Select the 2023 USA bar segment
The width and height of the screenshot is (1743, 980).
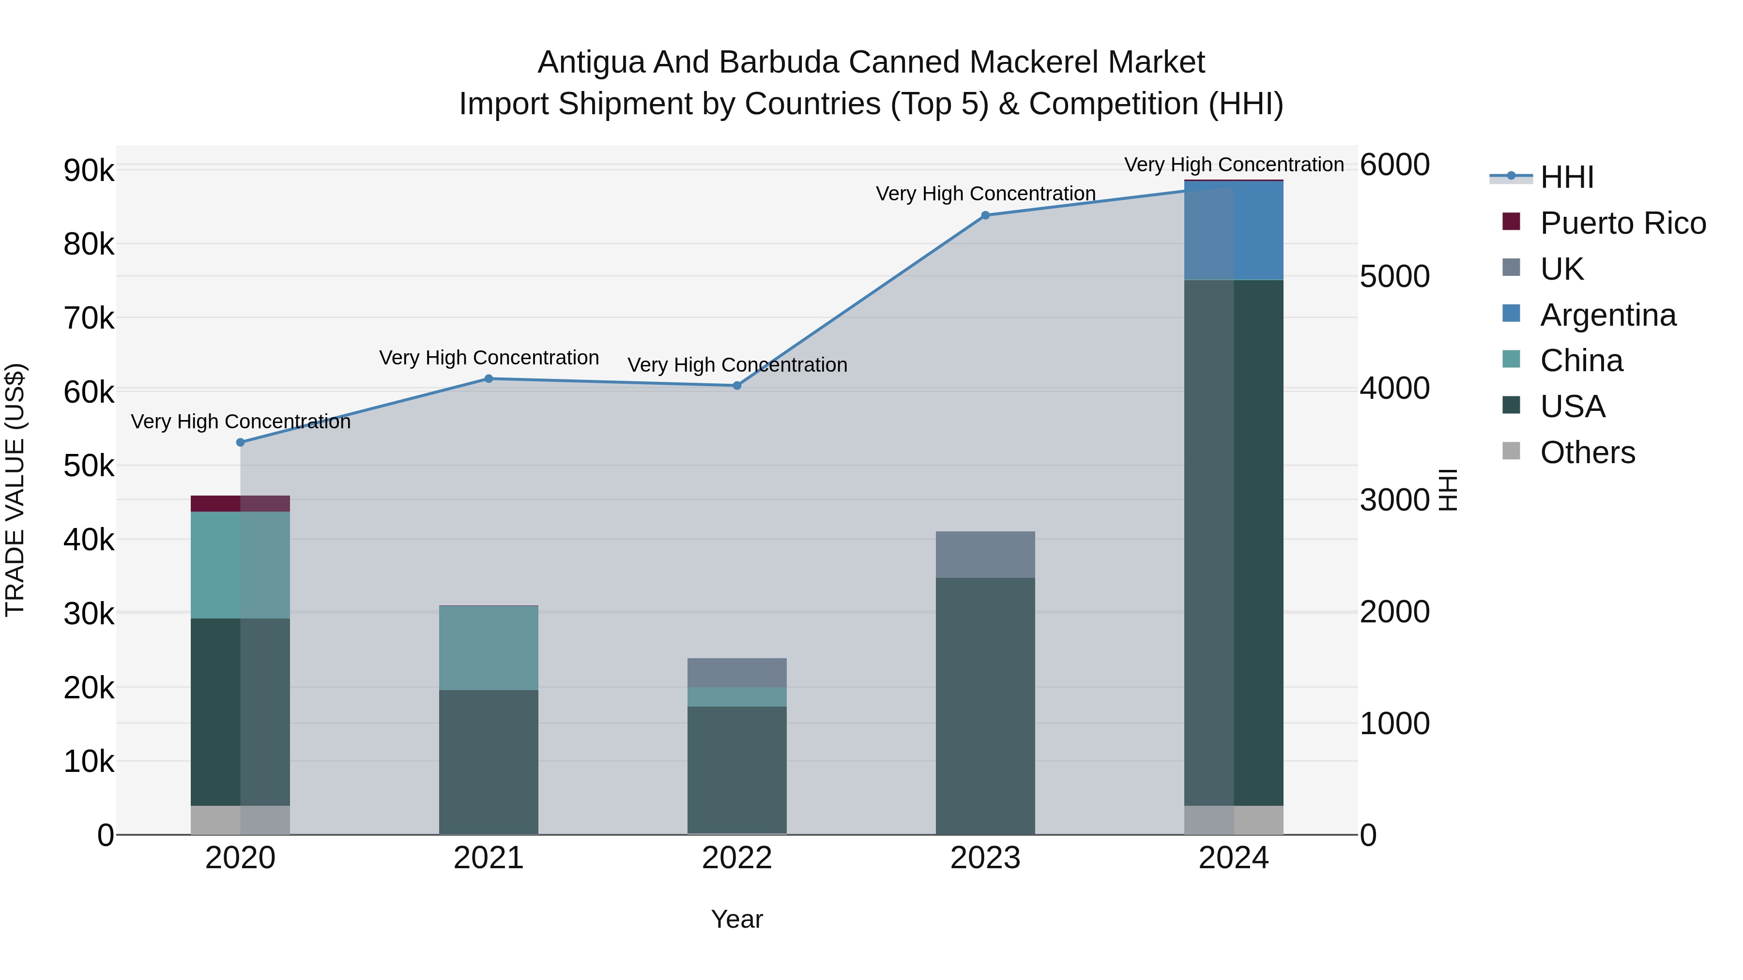(985, 706)
